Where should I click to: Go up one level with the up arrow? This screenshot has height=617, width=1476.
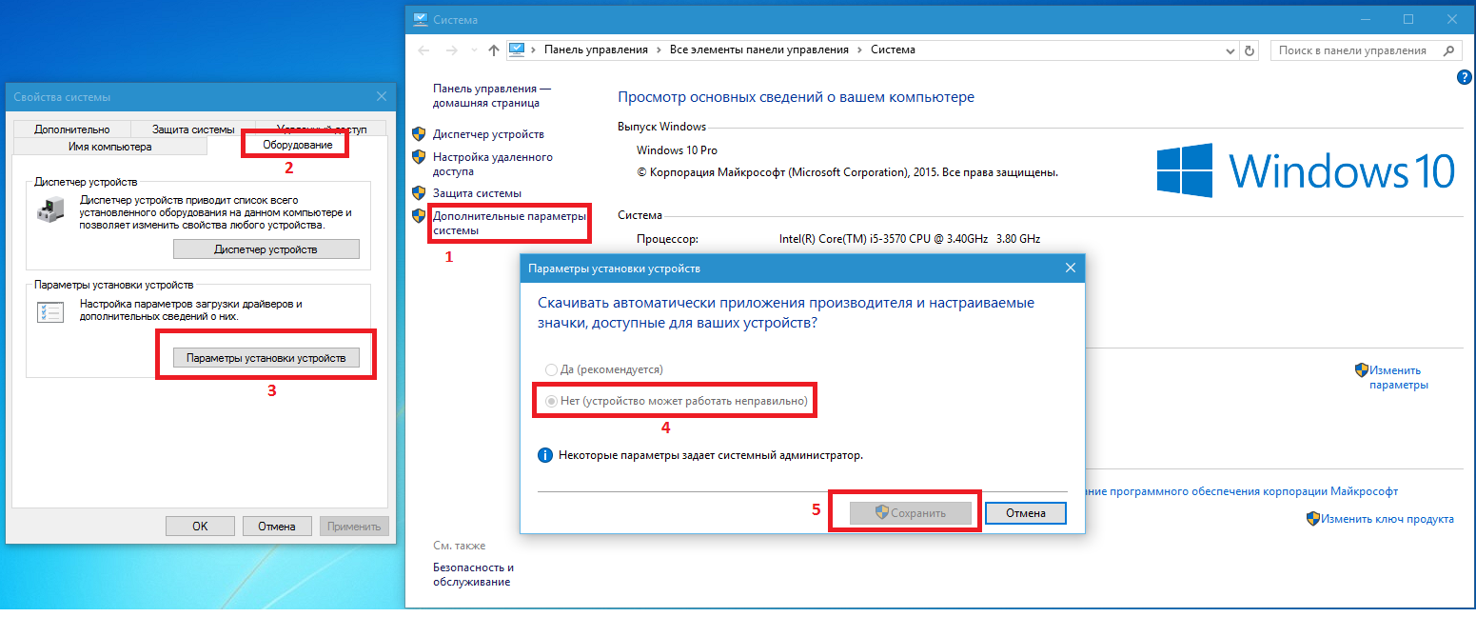click(493, 50)
